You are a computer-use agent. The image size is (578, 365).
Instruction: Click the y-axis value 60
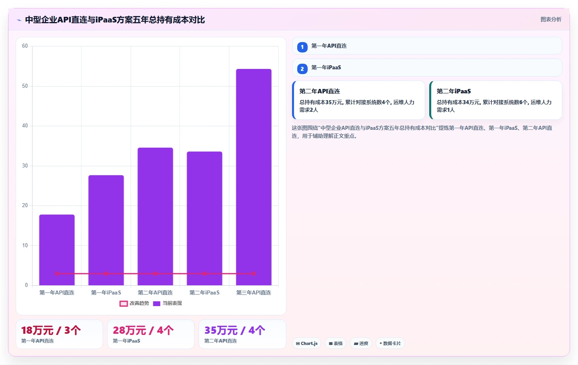[x=25, y=46]
